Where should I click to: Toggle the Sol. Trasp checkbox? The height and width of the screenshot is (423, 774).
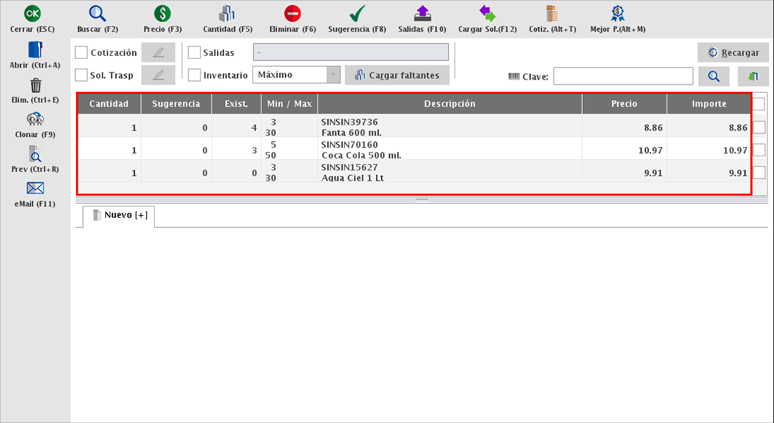coord(82,75)
